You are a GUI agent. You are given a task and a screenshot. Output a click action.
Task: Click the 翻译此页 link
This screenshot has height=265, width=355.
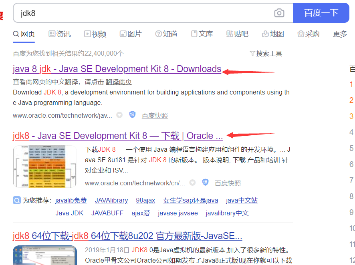119,82
